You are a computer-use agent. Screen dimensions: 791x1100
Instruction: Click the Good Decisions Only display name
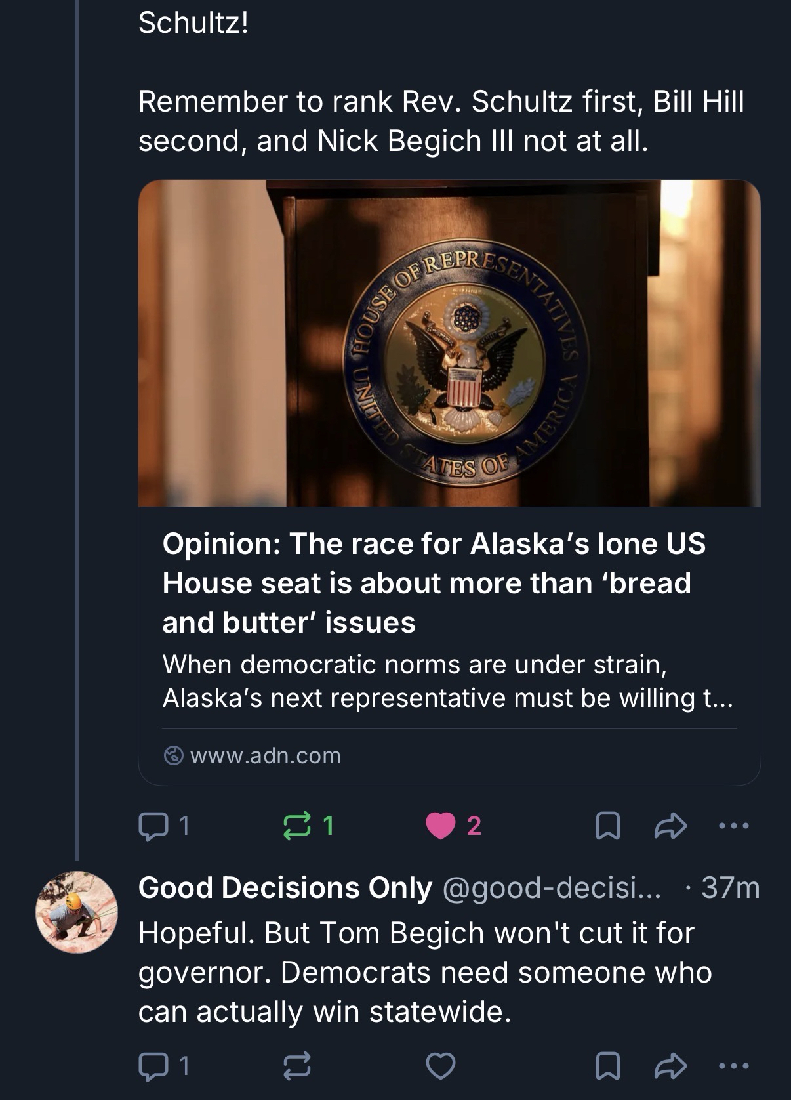(285, 888)
